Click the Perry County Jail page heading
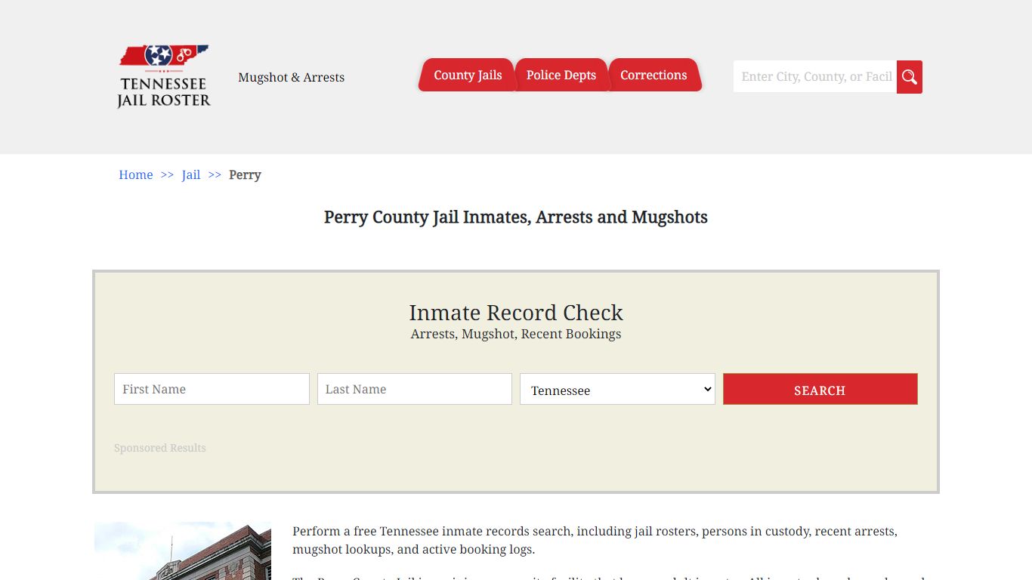1032x580 pixels. click(x=516, y=217)
